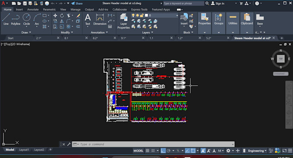Image resolution: width=293 pixels, height=158 pixels.
Task: Click the search magnifier icon
Action: 207,3
